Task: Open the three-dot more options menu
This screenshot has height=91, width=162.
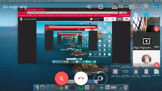Action: [155, 7]
